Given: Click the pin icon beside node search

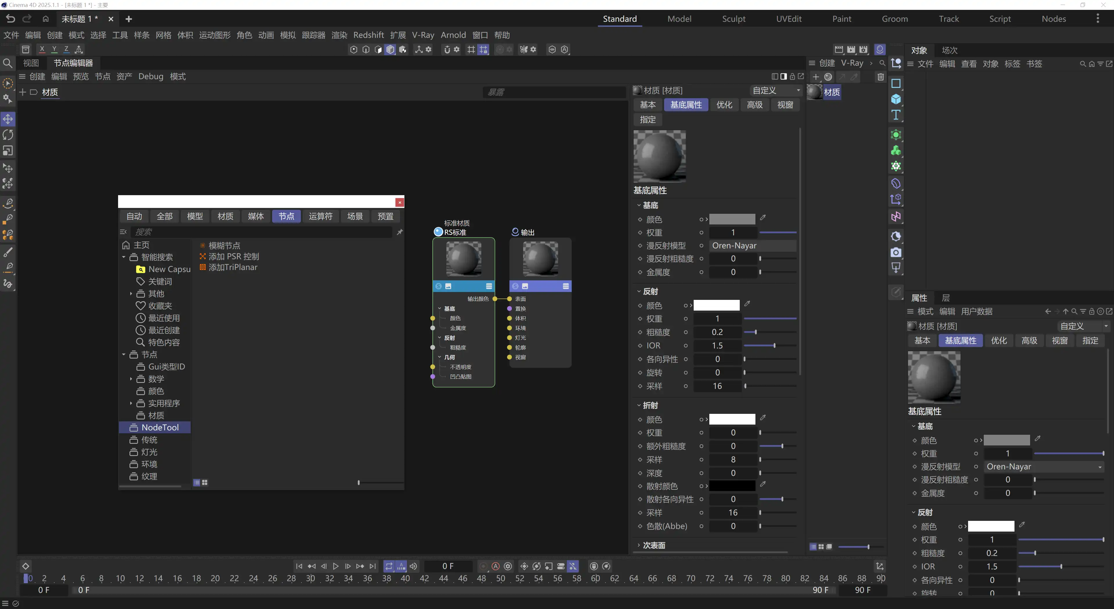Looking at the screenshot, I should click(399, 232).
